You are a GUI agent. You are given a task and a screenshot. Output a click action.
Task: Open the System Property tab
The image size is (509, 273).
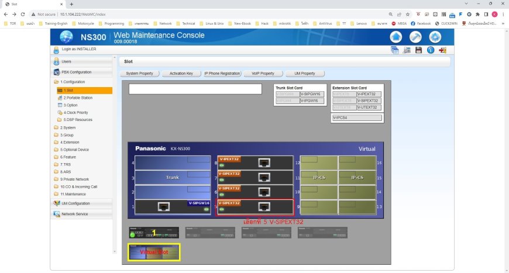tap(140, 74)
